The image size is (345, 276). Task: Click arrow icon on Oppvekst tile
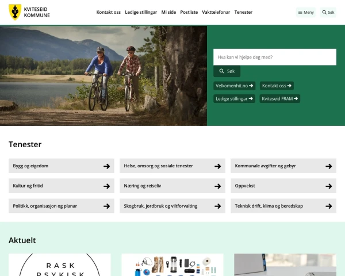[x=328, y=186]
